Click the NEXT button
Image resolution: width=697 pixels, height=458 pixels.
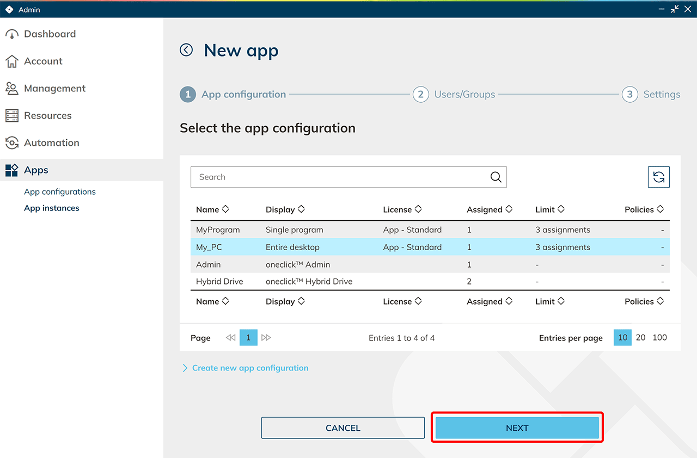(517, 428)
